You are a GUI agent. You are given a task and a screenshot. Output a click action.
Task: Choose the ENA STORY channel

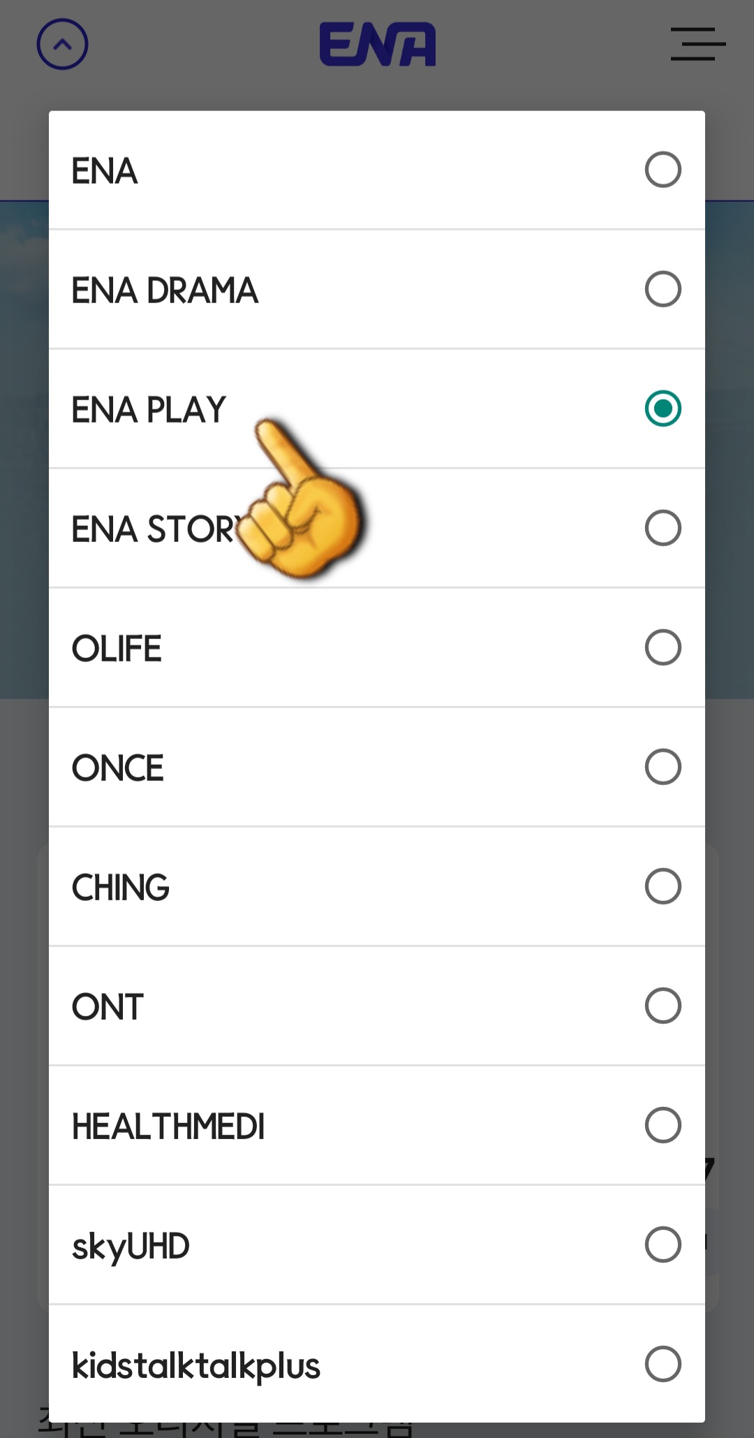[x=662, y=527]
